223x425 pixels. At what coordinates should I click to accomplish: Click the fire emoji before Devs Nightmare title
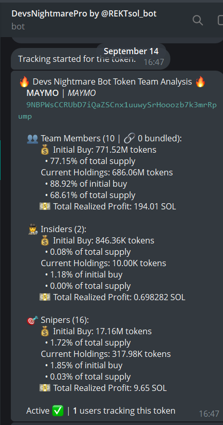(x=24, y=82)
